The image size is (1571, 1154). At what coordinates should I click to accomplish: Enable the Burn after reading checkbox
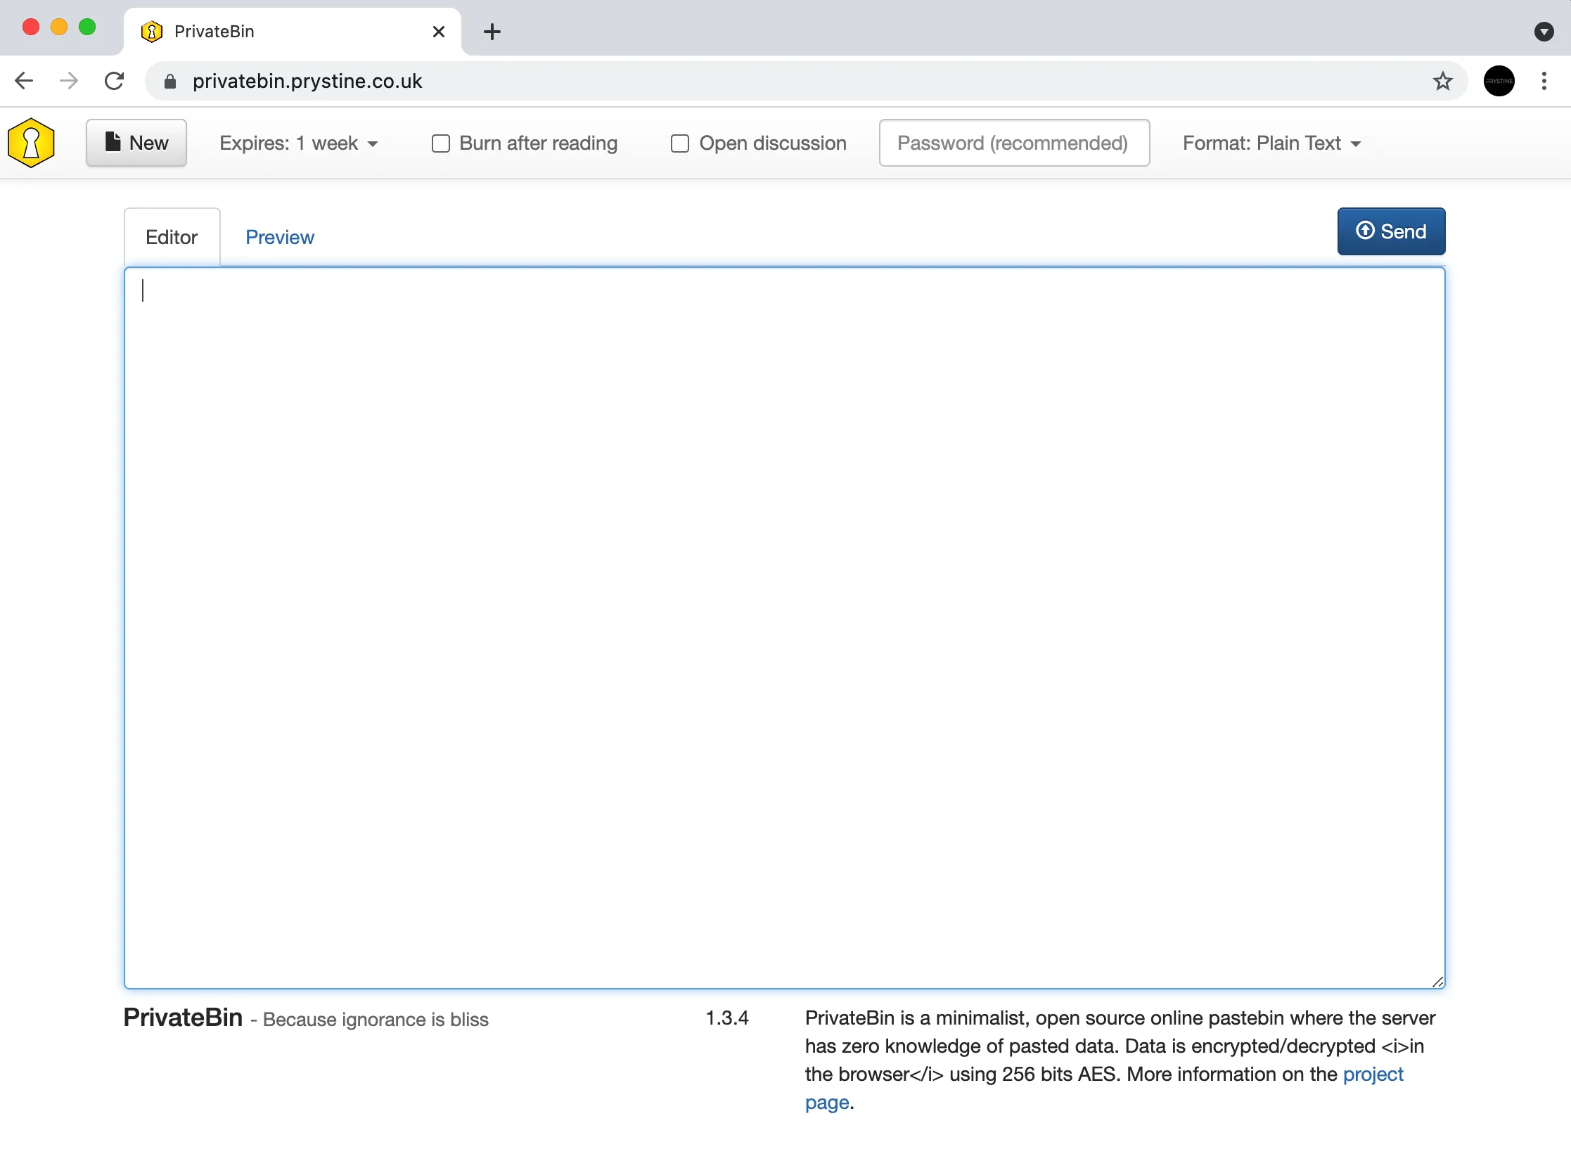tap(441, 143)
